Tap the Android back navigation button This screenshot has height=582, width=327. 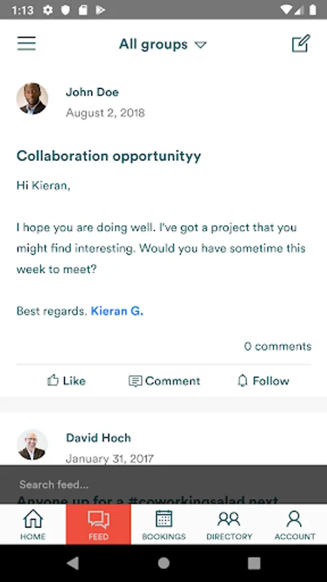click(x=73, y=563)
